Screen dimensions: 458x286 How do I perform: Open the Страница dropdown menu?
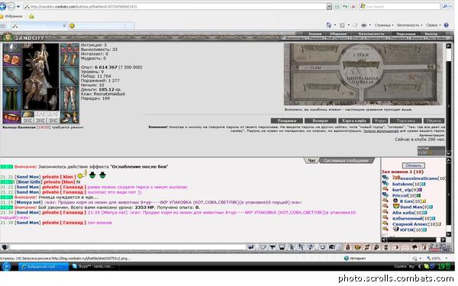[x=384, y=25]
